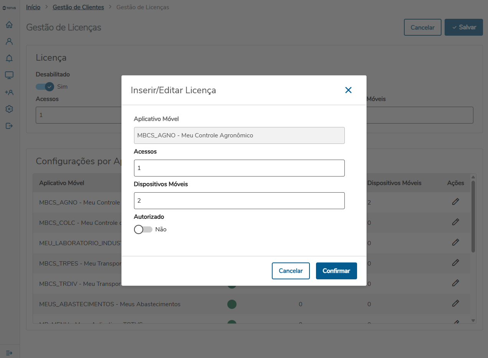The width and height of the screenshot is (488, 358).
Task: Toggle the Autorizado switch
Action: coord(143,229)
